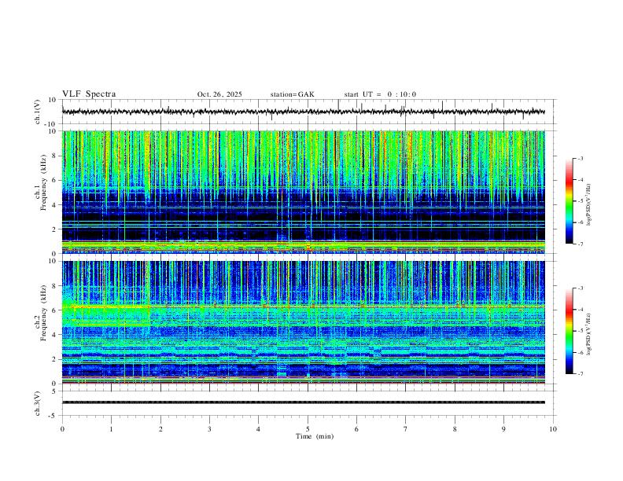Click the ch.1 spectrogram plot
The width and height of the screenshot is (623, 481).
304,192
